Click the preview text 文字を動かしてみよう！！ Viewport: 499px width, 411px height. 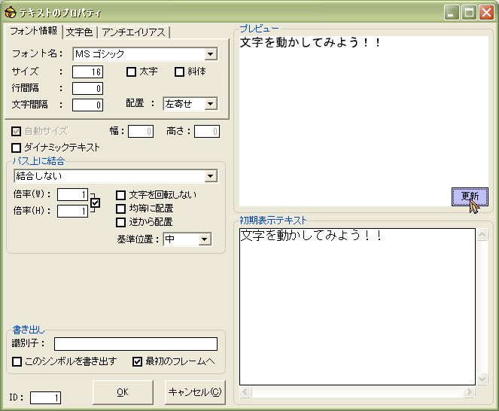[x=310, y=42]
